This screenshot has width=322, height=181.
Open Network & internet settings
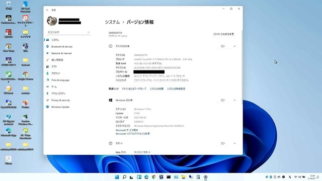pos(61,53)
